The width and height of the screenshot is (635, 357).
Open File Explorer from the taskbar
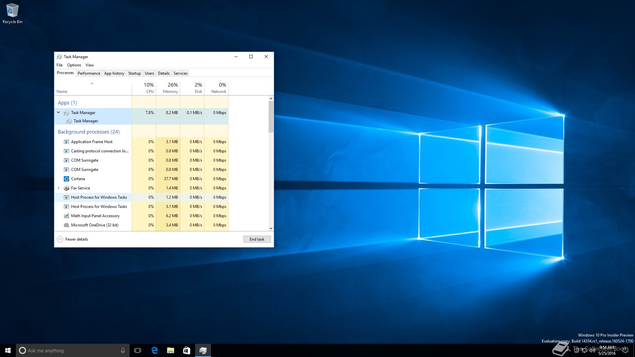[170, 350]
